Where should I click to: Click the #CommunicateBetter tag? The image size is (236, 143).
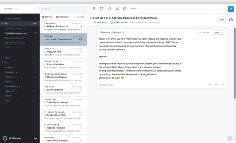click(x=139, y=22)
